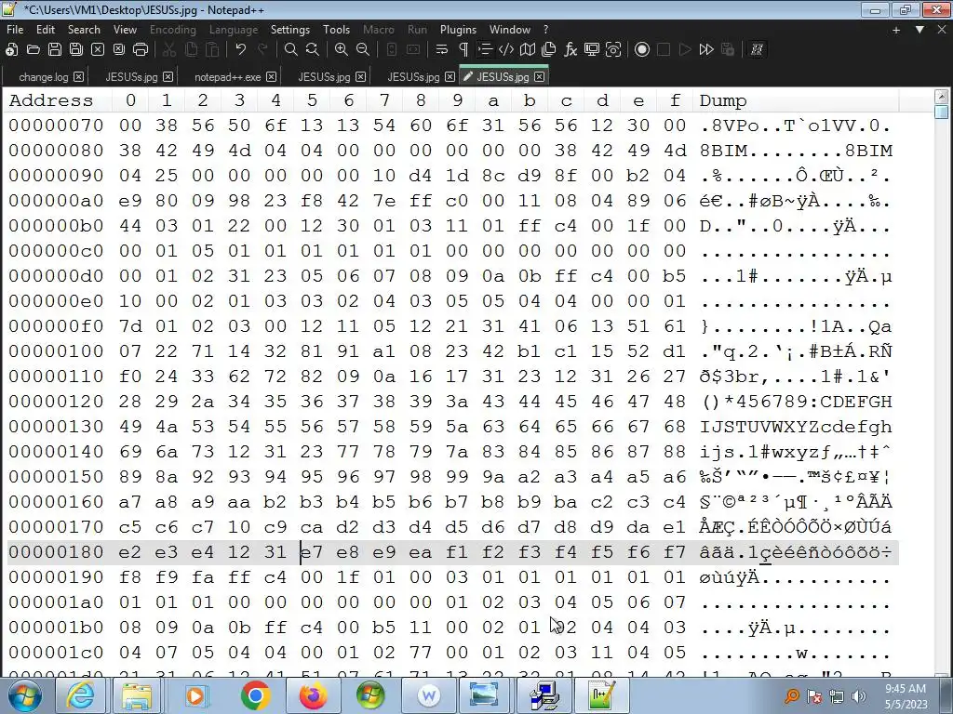Screen dimensions: 953x714
Task: Open the Function List (fx) icon
Action: (570, 50)
